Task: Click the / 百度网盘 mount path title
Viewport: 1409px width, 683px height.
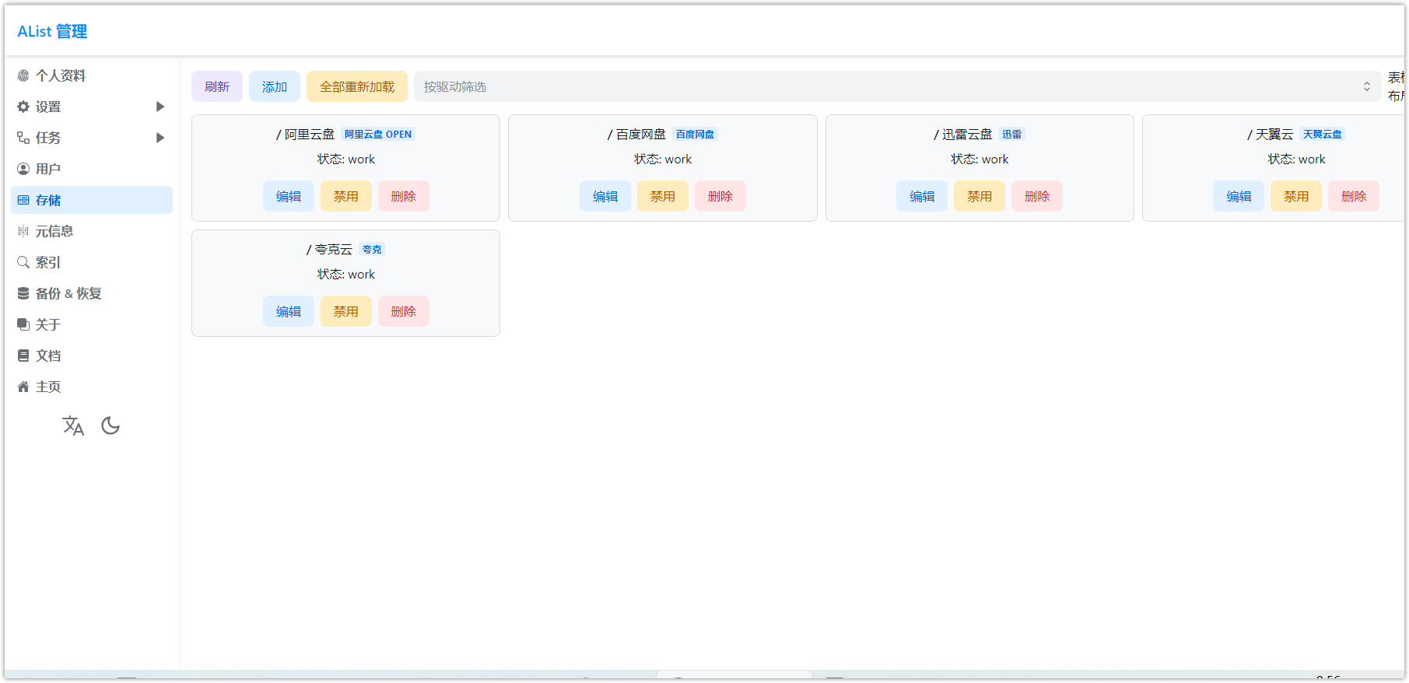Action: point(637,135)
